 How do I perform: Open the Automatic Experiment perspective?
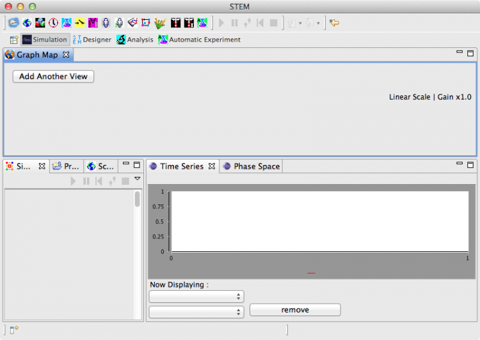pyautogui.click(x=199, y=40)
